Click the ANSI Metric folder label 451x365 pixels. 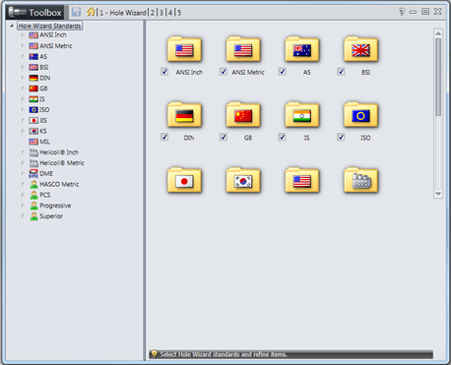(248, 72)
